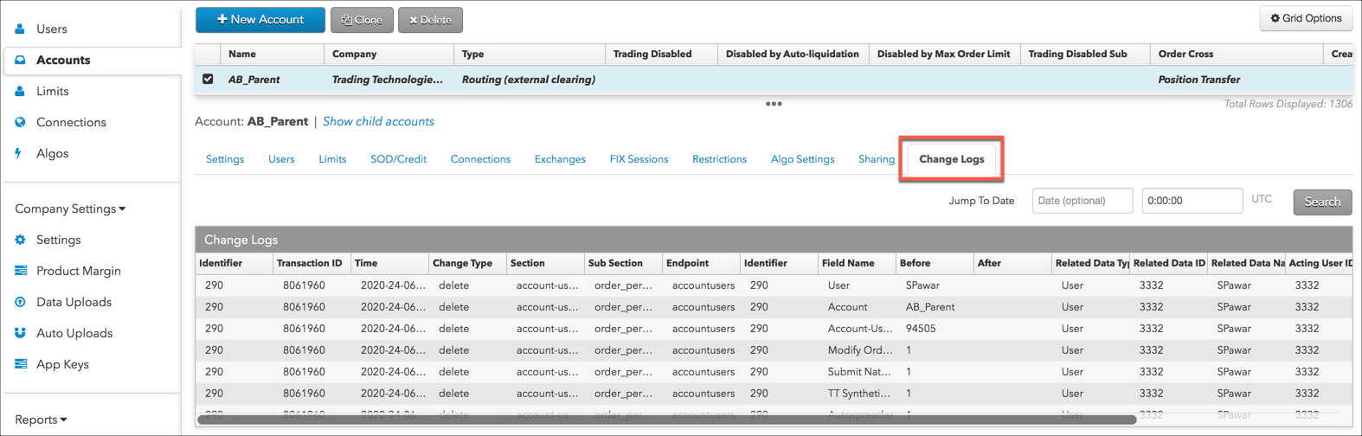Image resolution: width=1362 pixels, height=436 pixels.
Task: Expand the Reports dropdown
Action: (x=41, y=420)
